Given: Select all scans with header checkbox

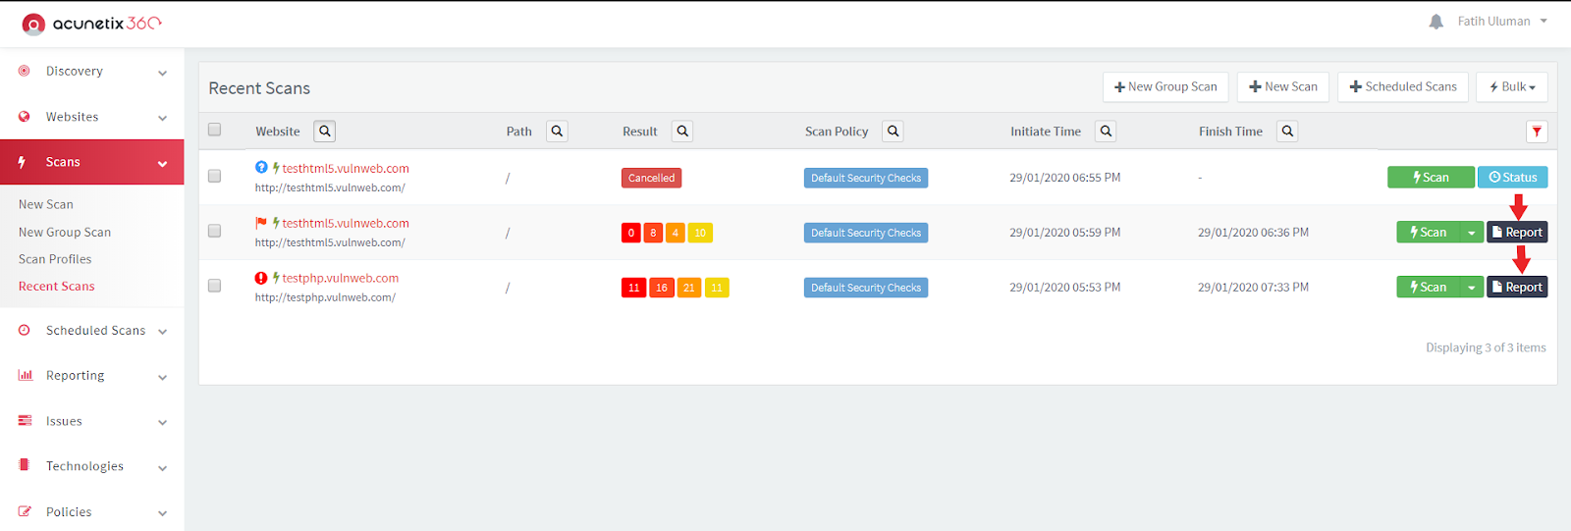Looking at the screenshot, I should [x=214, y=130].
